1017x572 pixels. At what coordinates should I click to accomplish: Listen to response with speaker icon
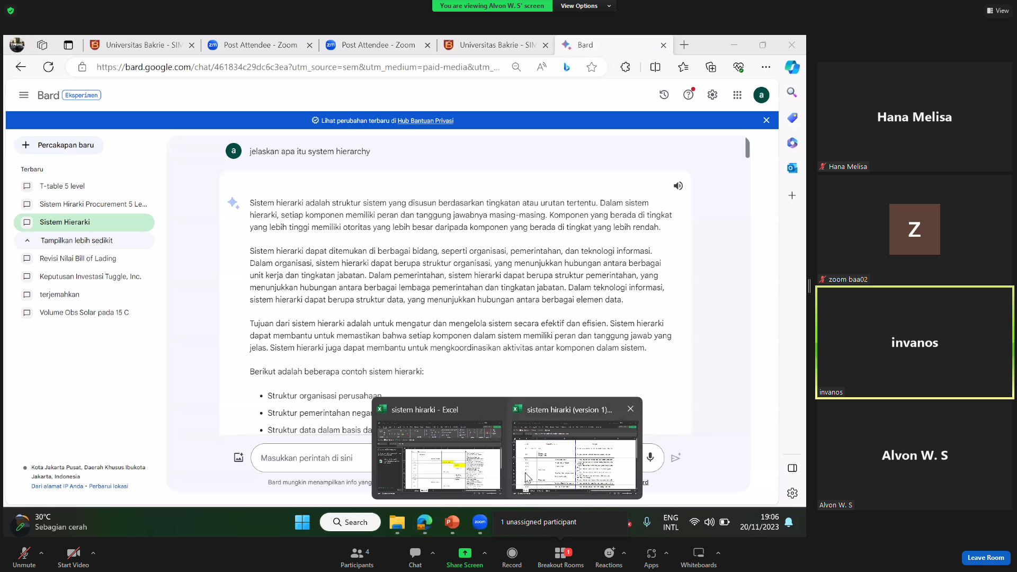pyautogui.click(x=678, y=186)
